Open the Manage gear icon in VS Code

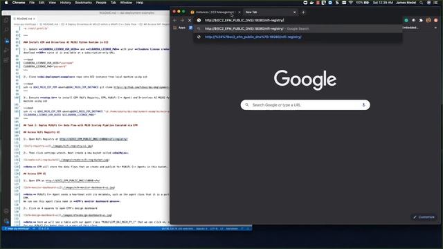tap(6, 221)
